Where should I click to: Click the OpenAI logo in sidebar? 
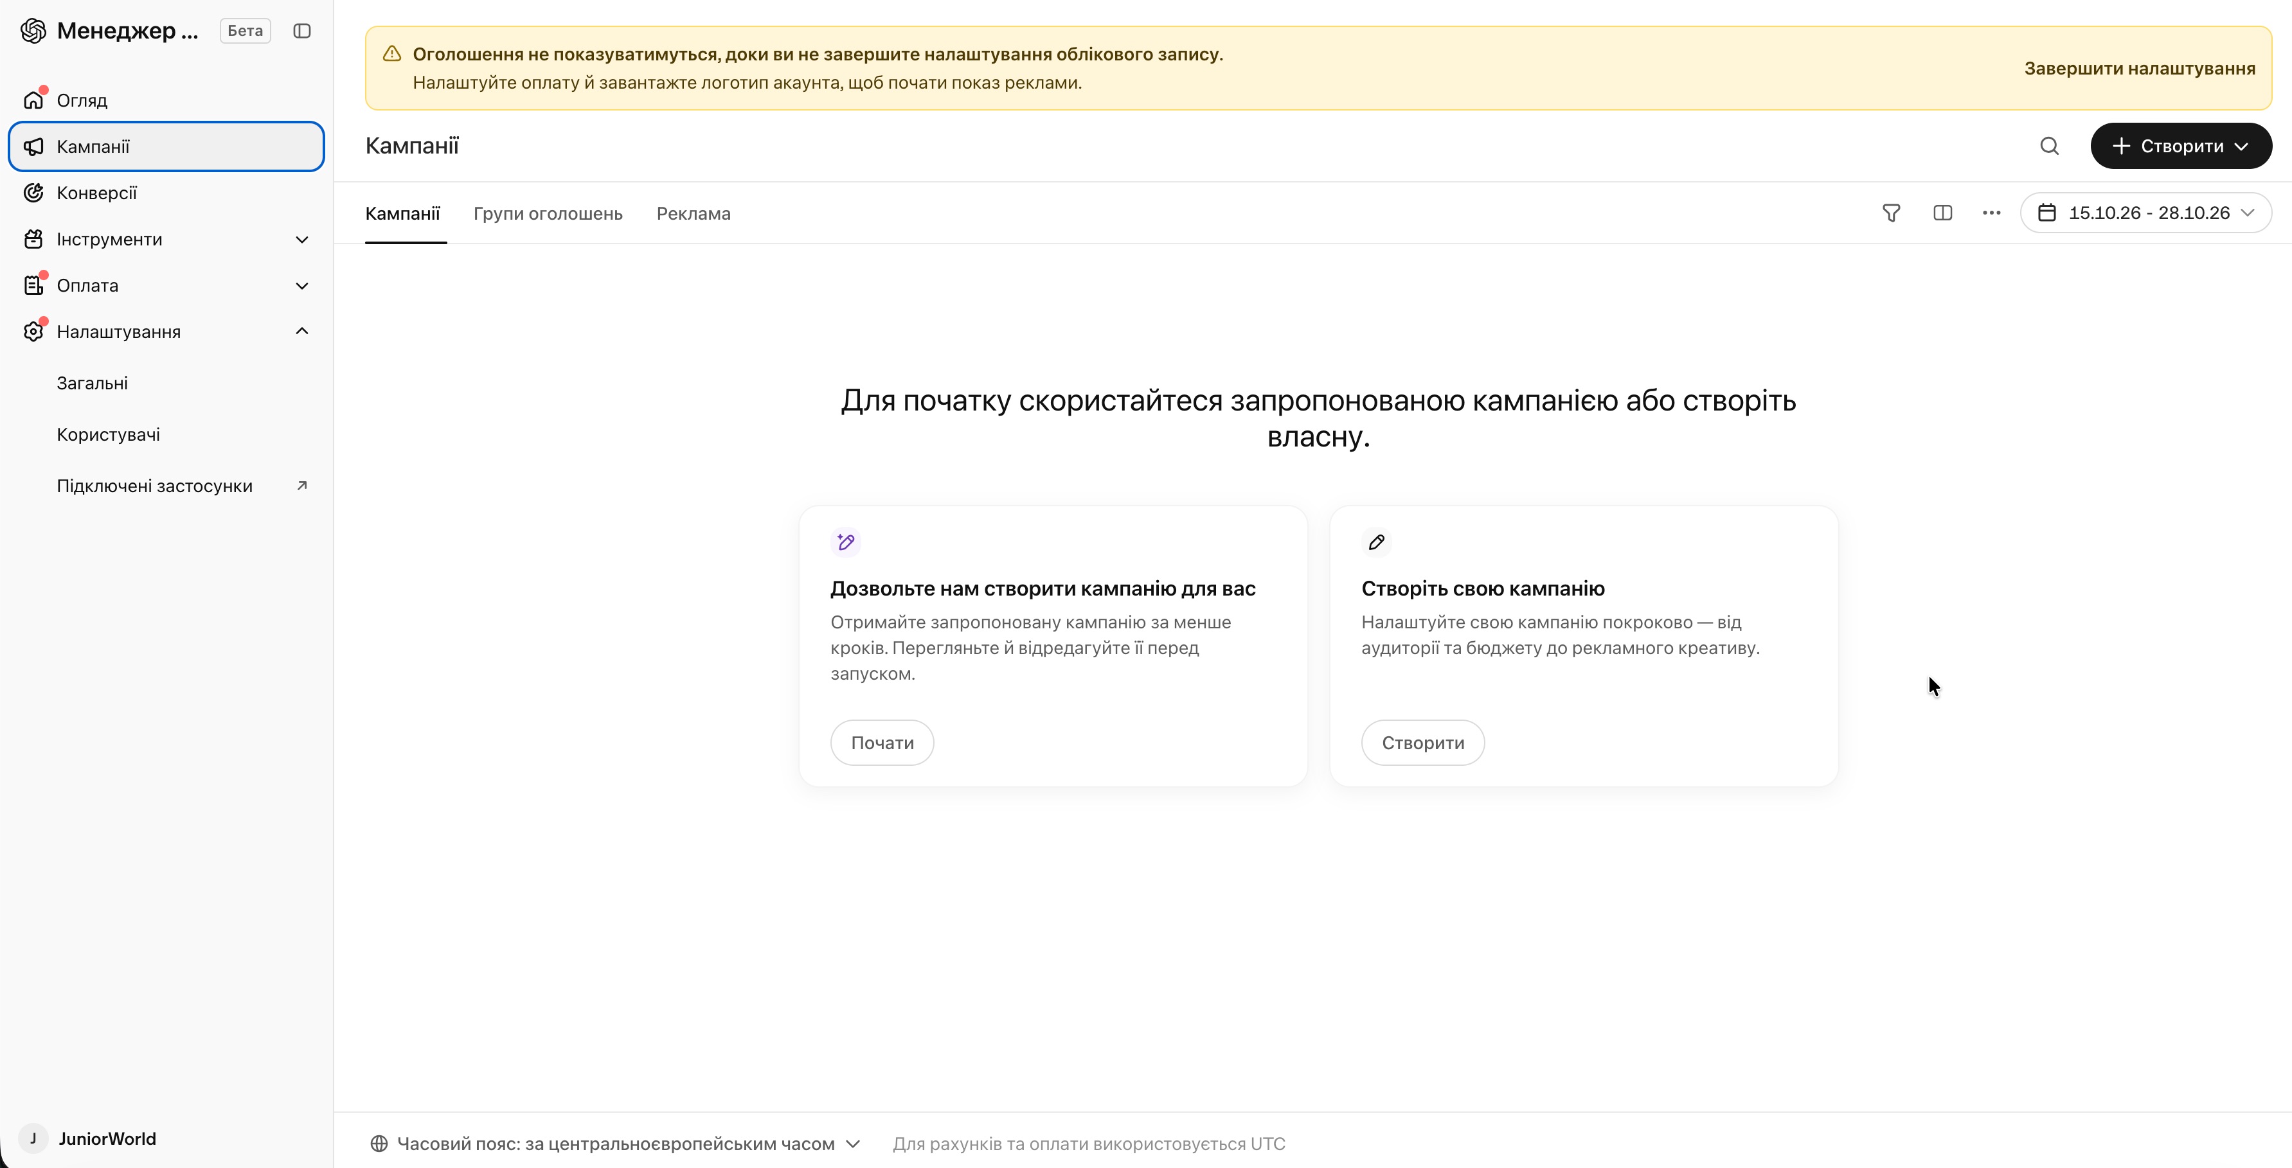[34, 31]
